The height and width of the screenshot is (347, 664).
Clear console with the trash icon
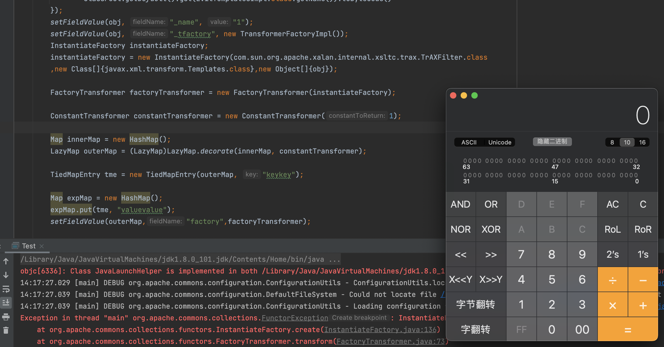tap(6, 330)
